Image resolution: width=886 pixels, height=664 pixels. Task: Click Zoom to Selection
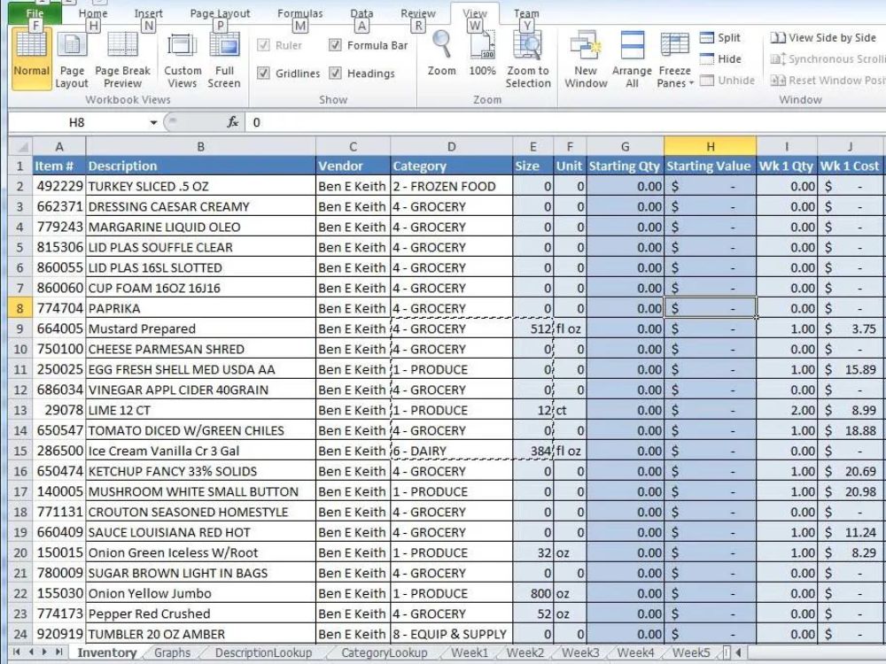point(528,60)
